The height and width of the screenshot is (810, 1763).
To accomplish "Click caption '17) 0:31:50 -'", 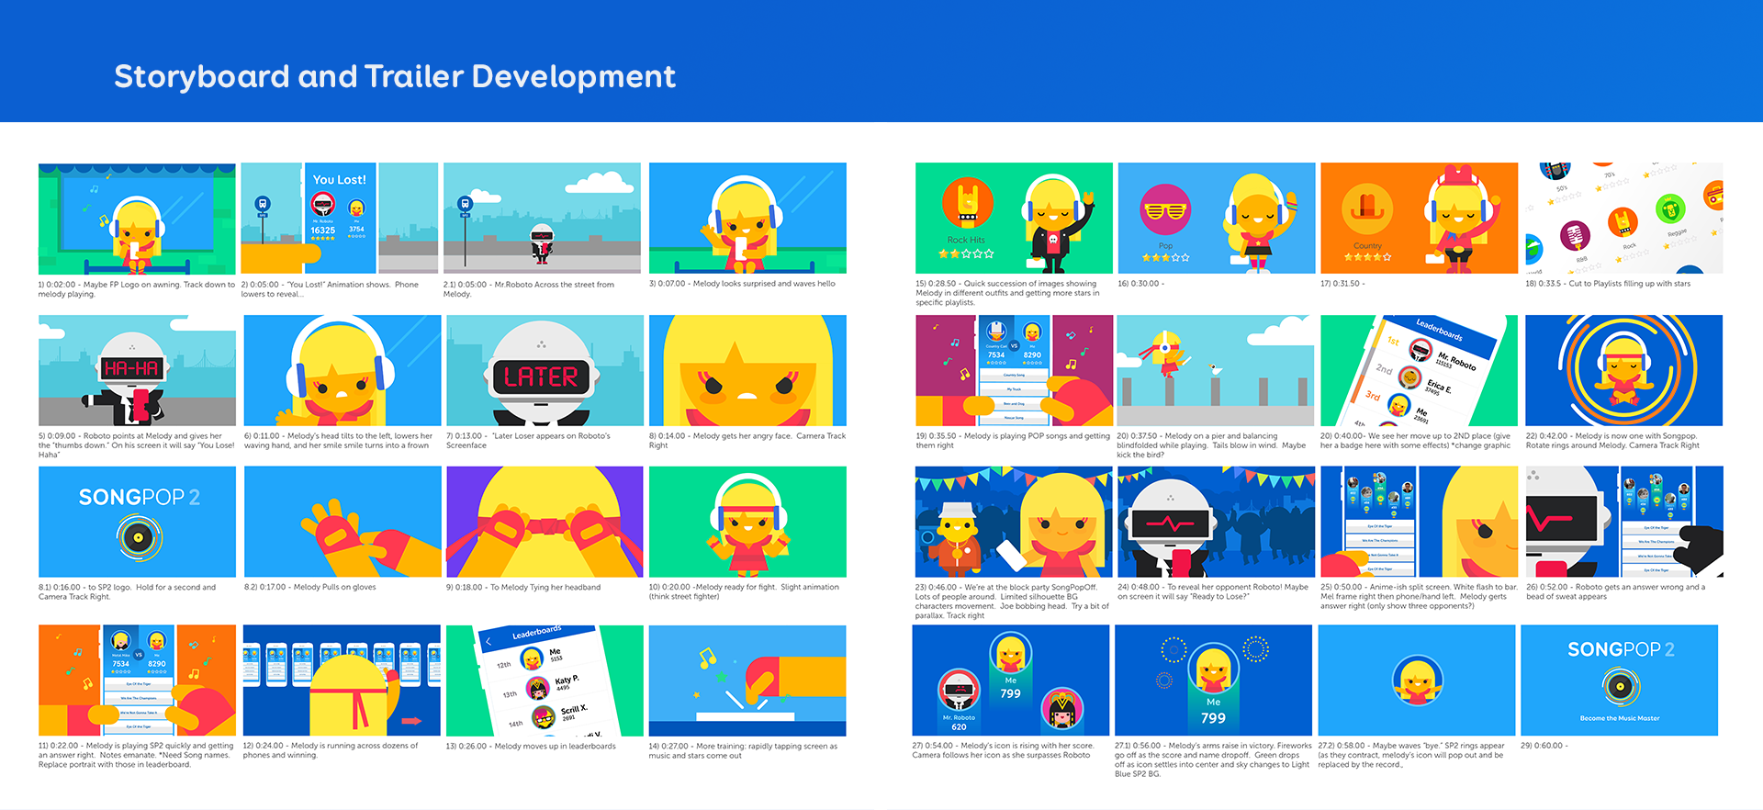I will coord(1343,284).
